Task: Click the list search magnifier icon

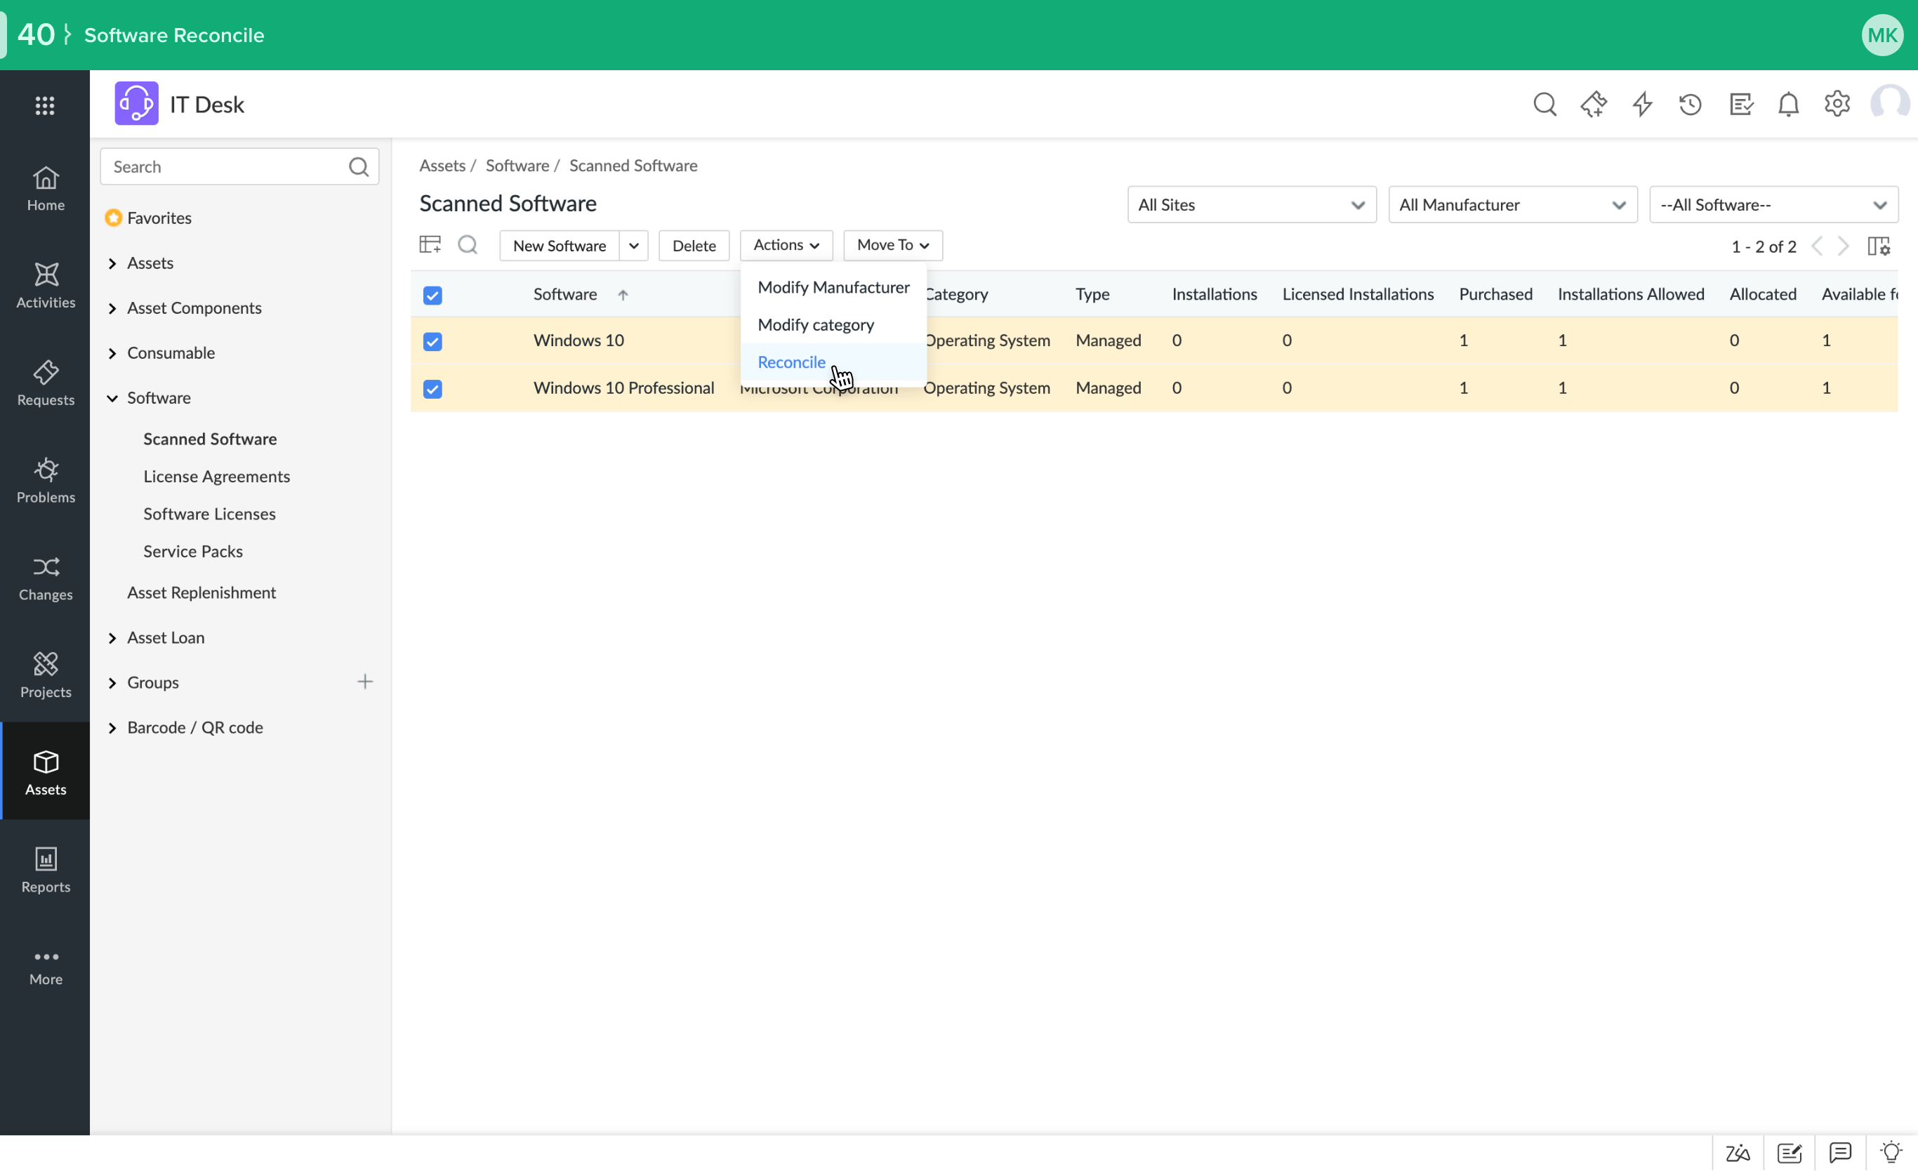Action: (468, 244)
